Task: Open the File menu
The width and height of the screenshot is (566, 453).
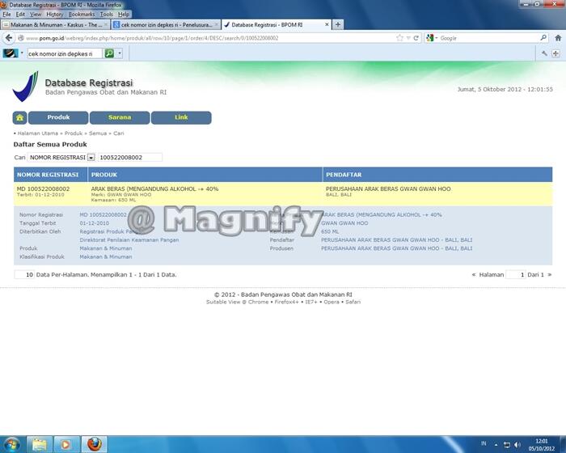Action: (x=6, y=15)
